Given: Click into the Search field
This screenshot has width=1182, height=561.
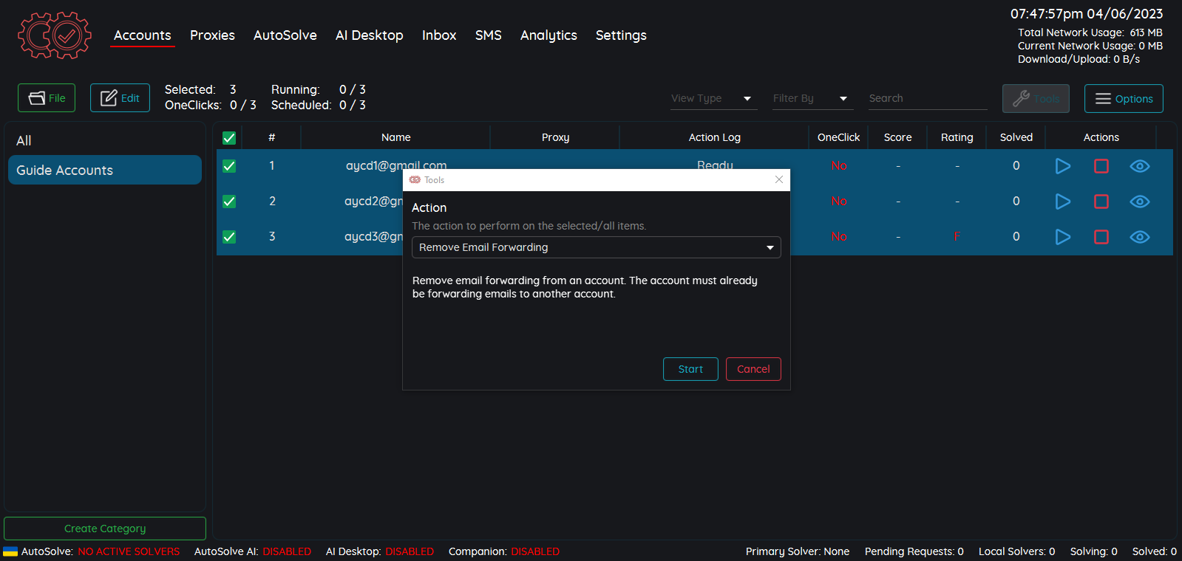Looking at the screenshot, I should [928, 98].
